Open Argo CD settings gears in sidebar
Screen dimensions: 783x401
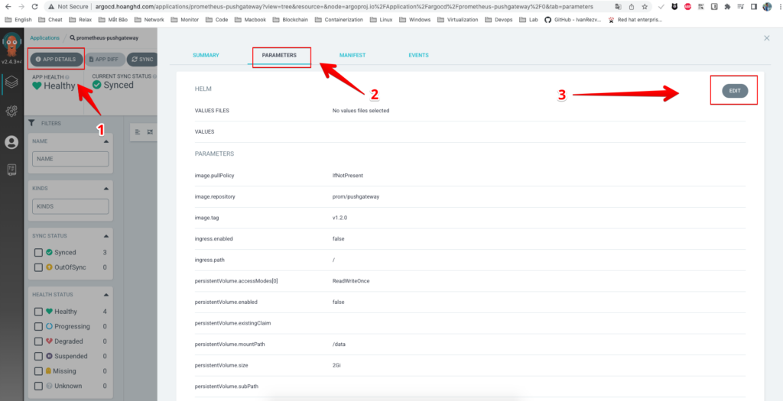coord(11,111)
